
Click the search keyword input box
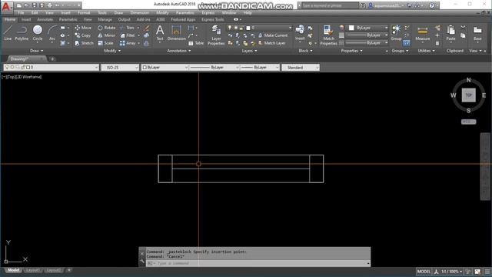(330, 5)
